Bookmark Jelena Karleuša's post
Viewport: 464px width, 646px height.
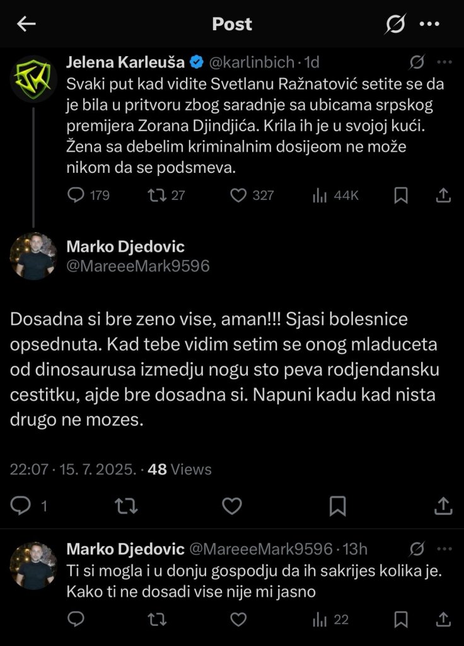point(400,196)
